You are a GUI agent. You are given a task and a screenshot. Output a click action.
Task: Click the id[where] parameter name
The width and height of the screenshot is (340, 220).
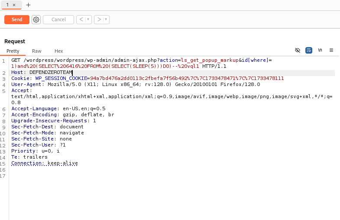255,60
